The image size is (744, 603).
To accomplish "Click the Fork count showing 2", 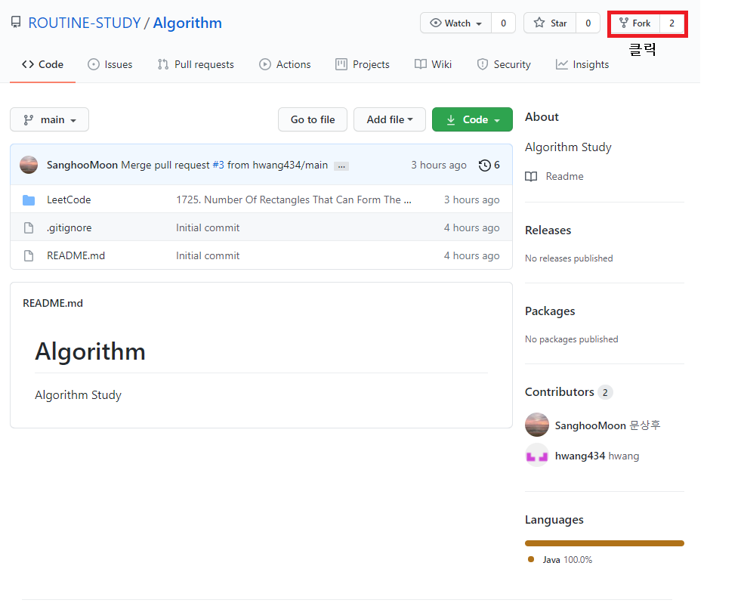I will point(672,23).
